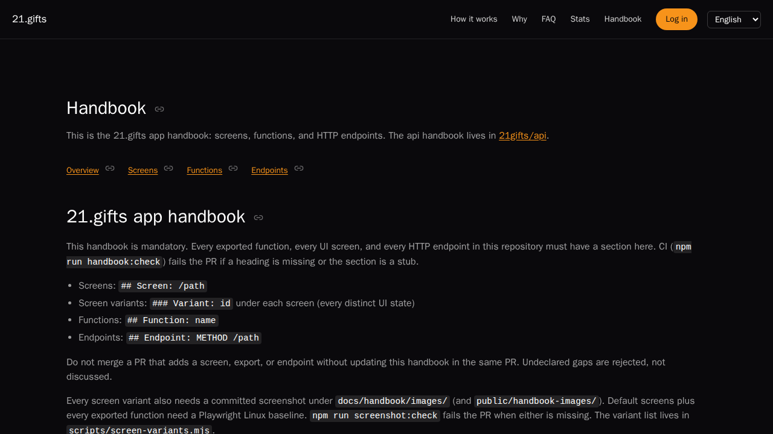
Task: Follow the 21gifts/api link
Action: [x=522, y=136]
